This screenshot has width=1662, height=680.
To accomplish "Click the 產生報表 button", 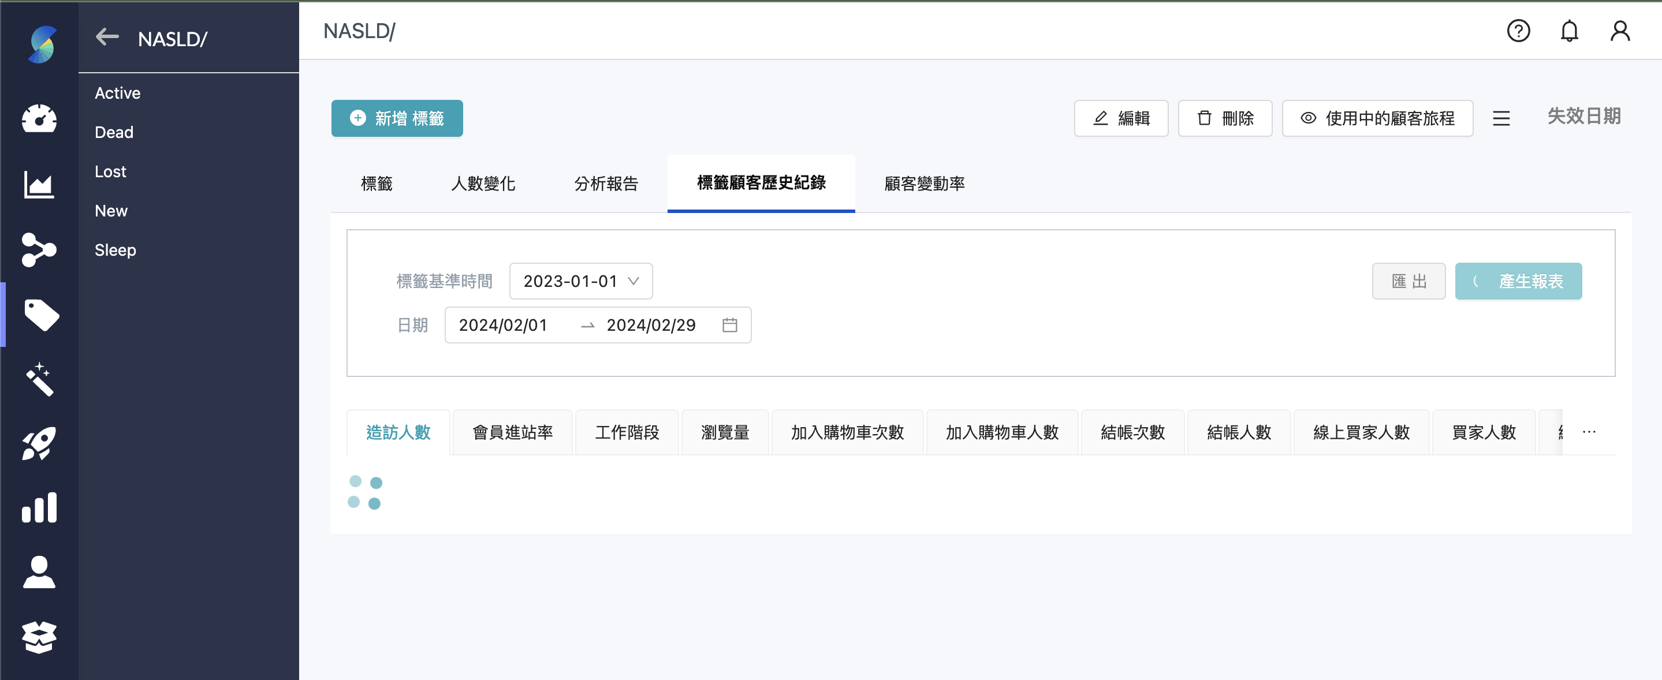I will [x=1519, y=281].
